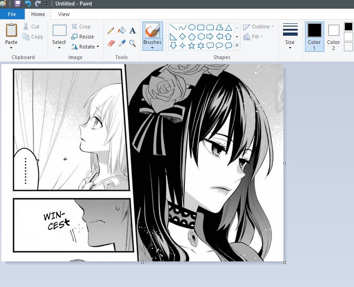Show previous row of the shapes gallery
Screen dimensions: 354x287
tap(237, 27)
